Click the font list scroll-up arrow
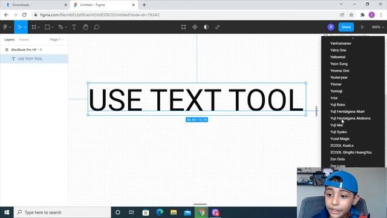The height and width of the screenshot is (218, 387). point(353,38)
